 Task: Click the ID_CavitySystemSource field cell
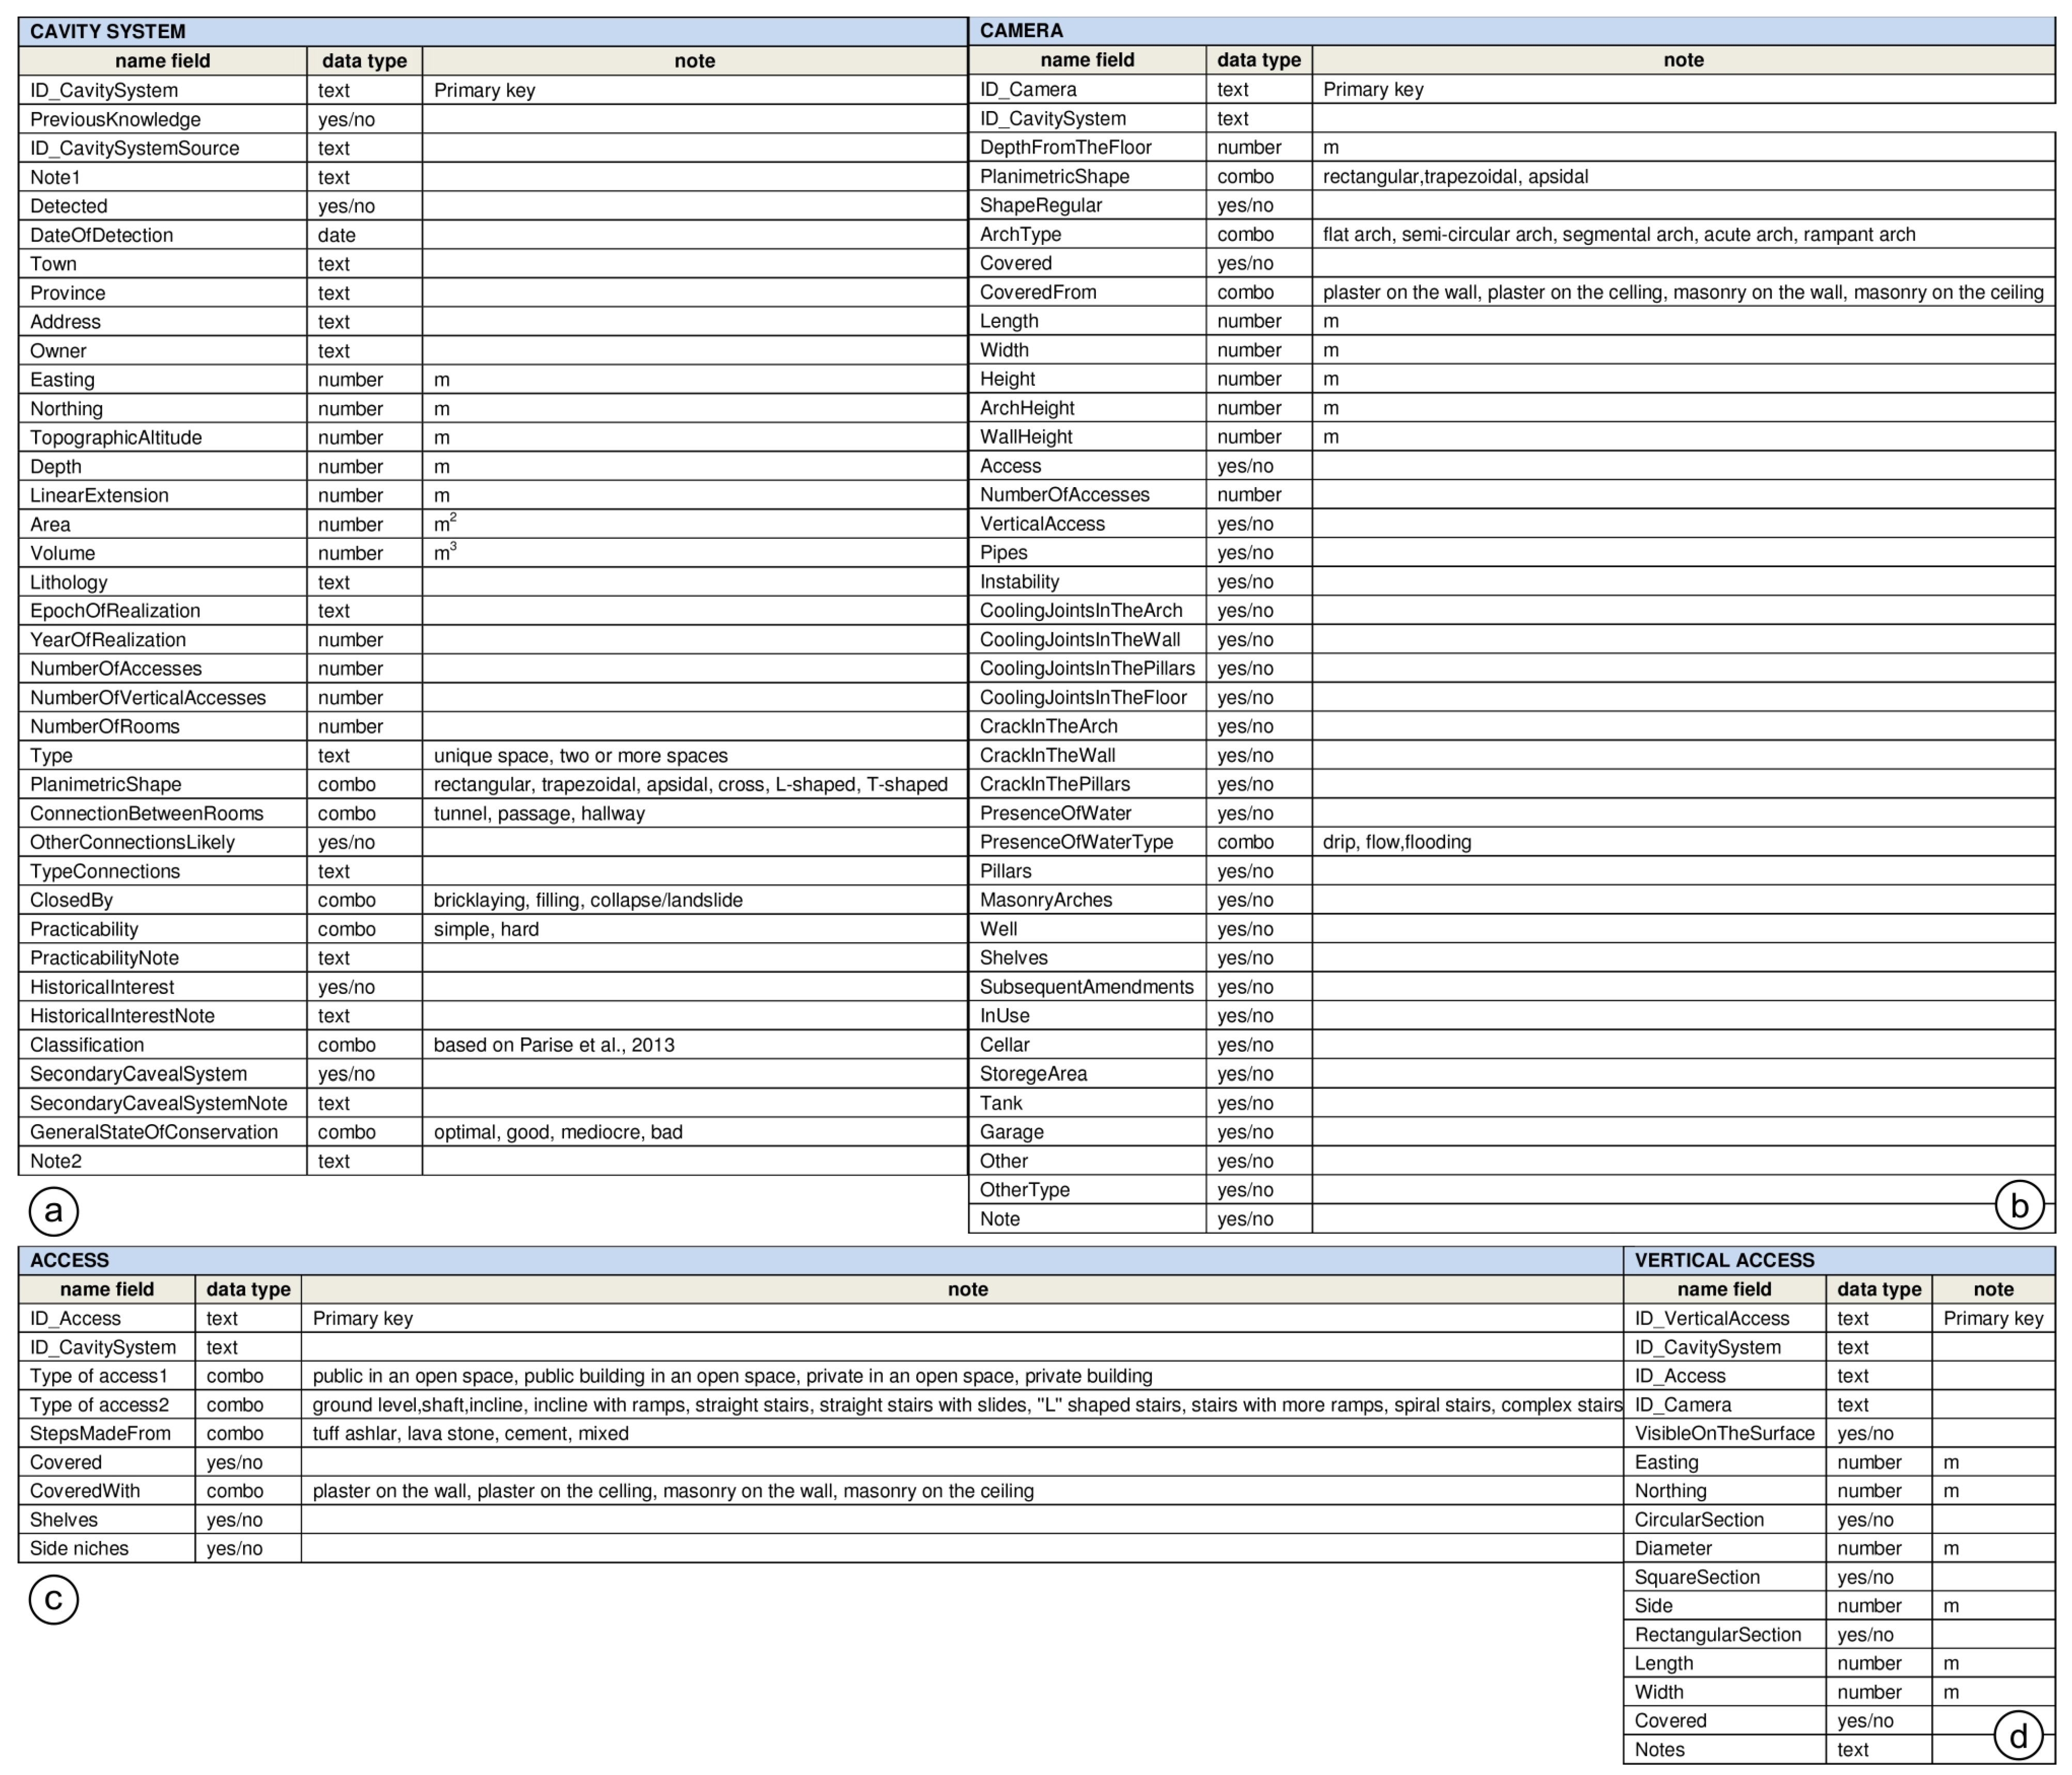point(135,148)
